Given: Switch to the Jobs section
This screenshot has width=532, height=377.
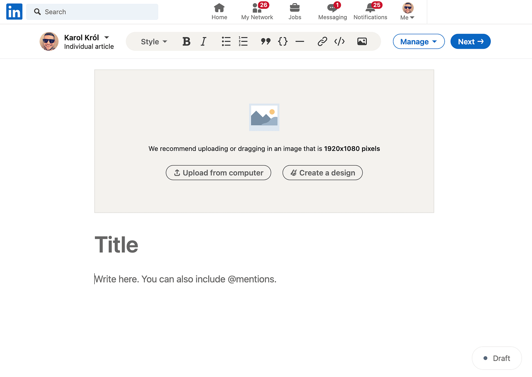Looking at the screenshot, I should click(294, 12).
